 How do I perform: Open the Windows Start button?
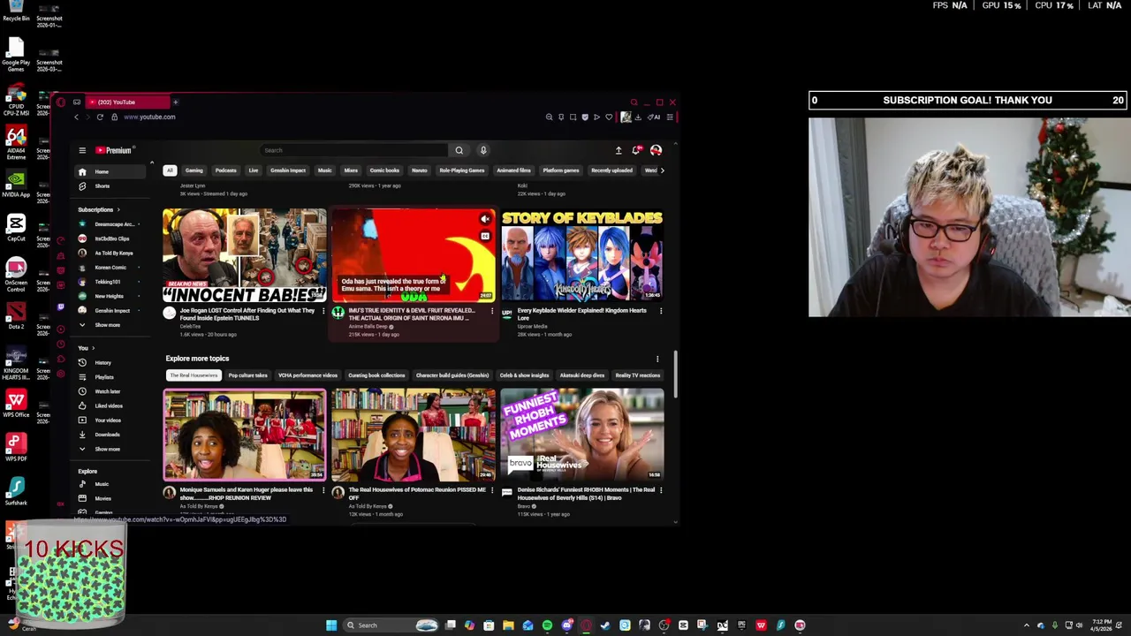pos(331,625)
